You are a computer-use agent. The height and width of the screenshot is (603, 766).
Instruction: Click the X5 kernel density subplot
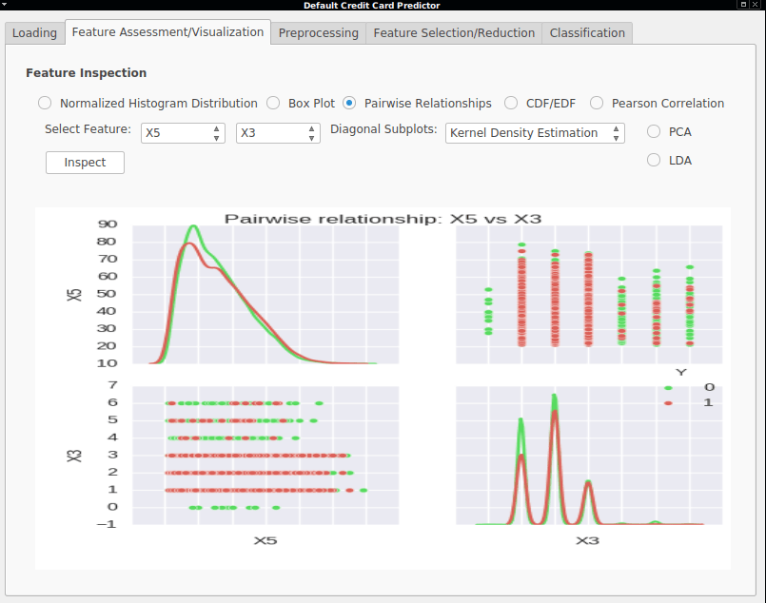(x=265, y=295)
